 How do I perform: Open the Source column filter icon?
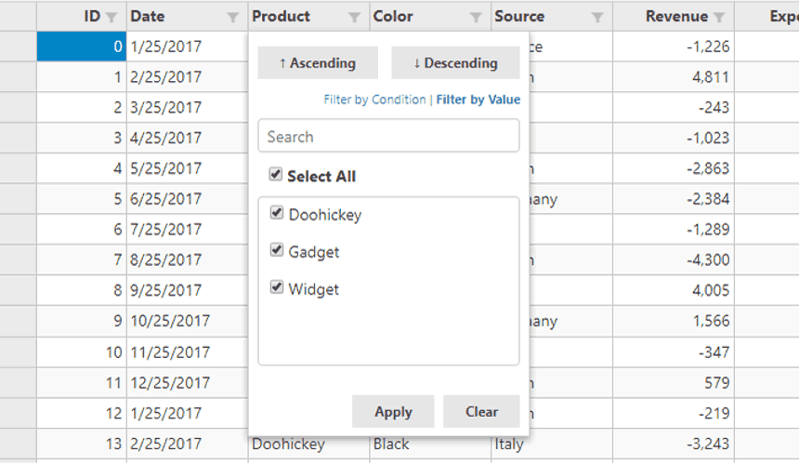pyautogui.click(x=597, y=17)
